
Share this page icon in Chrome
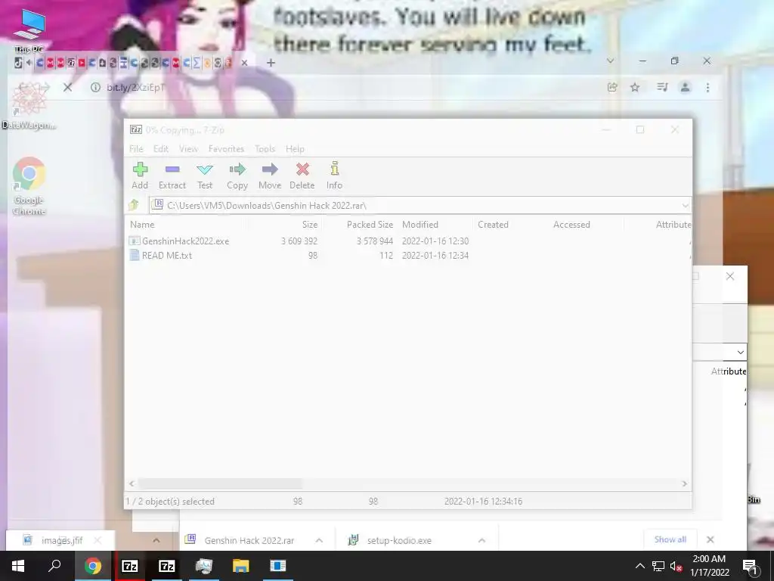612,88
